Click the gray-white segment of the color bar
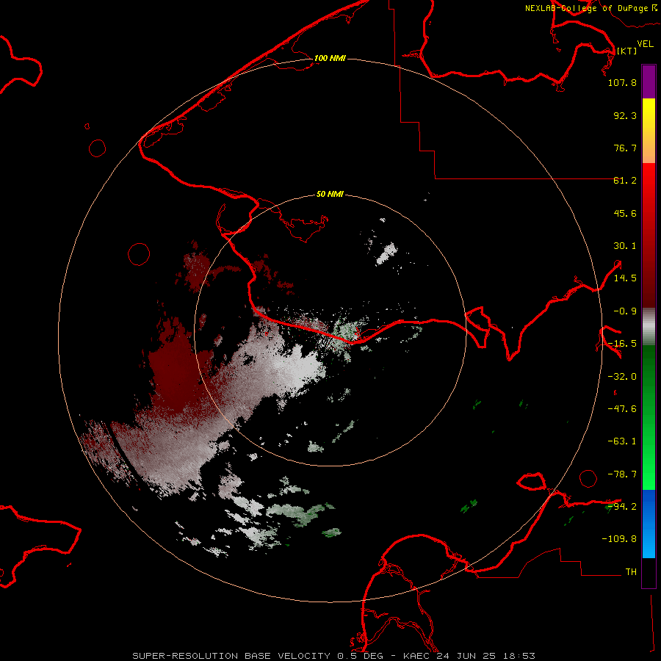The height and width of the screenshot is (661, 661). click(x=649, y=327)
